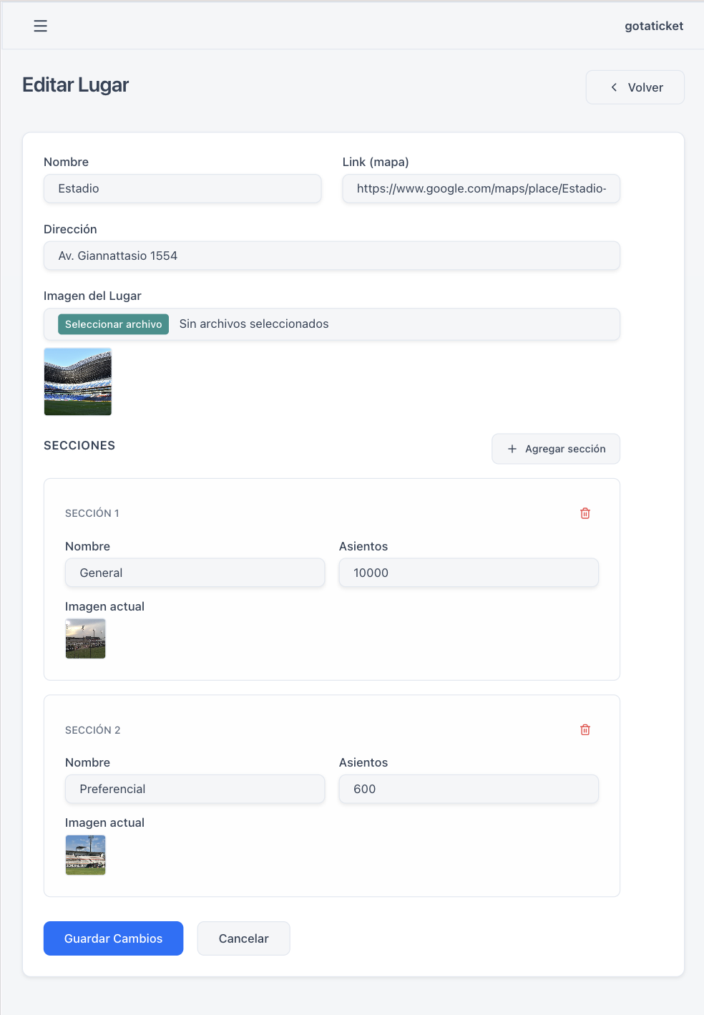
Task: Select the SECCIONES heading text
Action: (79, 445)
